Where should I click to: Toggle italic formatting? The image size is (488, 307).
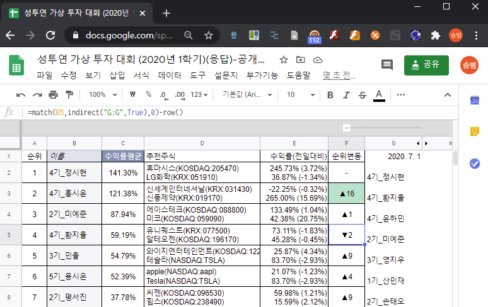346,95
